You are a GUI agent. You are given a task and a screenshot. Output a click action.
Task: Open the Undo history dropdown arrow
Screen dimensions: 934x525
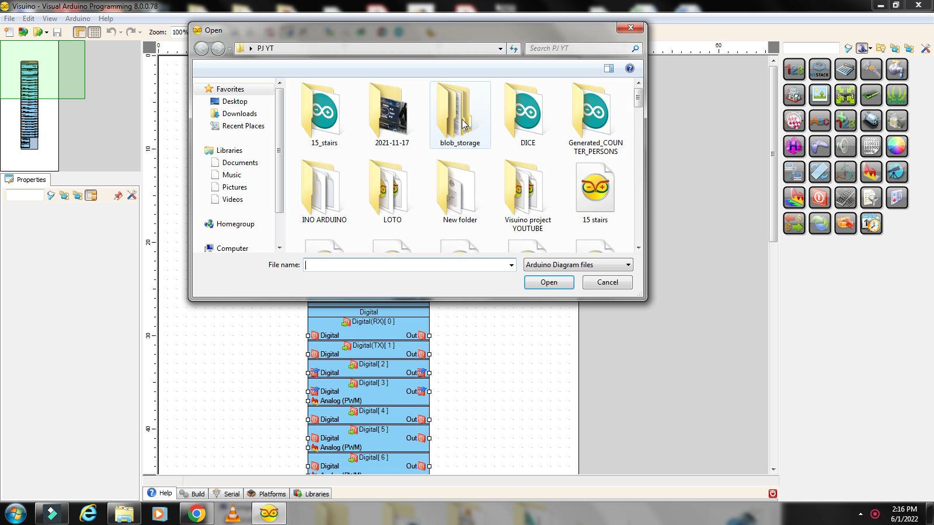pos(121,32)
